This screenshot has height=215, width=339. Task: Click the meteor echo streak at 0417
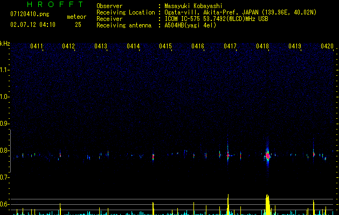pos(228,155)
